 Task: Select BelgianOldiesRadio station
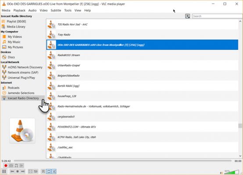click(x=142, y=76)
